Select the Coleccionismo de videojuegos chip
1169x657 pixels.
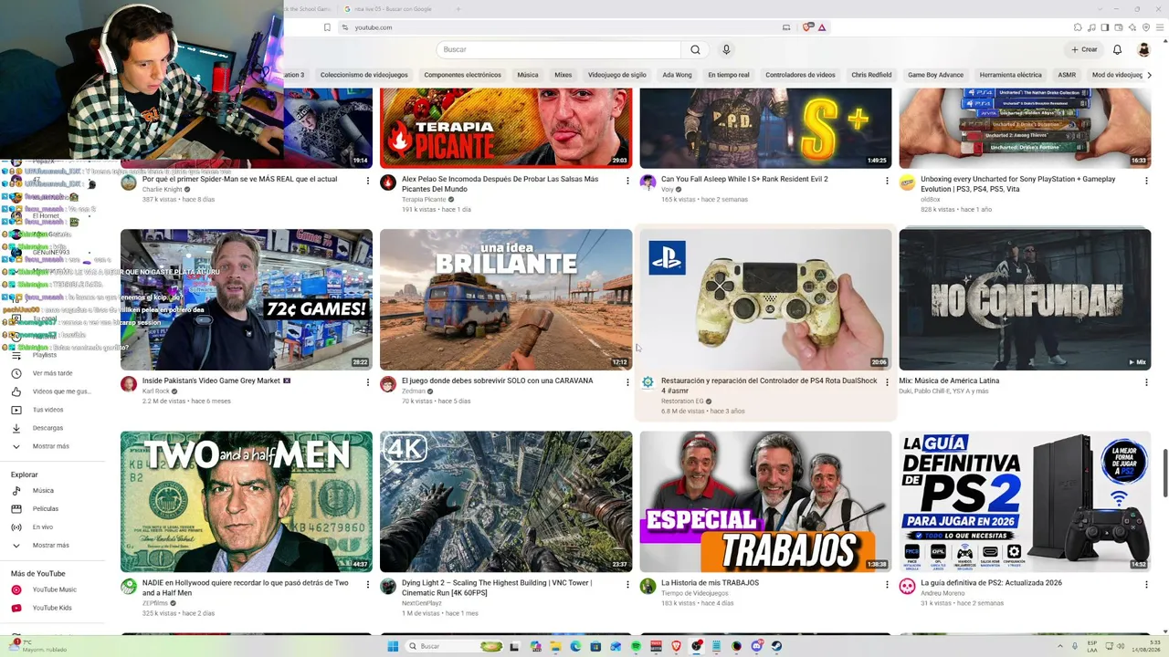click(x=364, y=75)
